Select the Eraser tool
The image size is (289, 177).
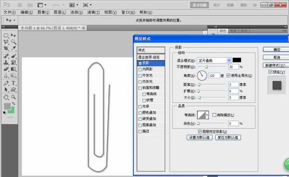(6, 69)
